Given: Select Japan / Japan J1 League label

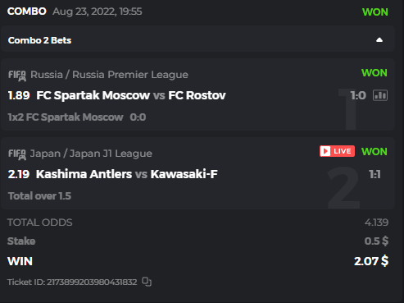Looking at the screenshot, I should 91,154.
